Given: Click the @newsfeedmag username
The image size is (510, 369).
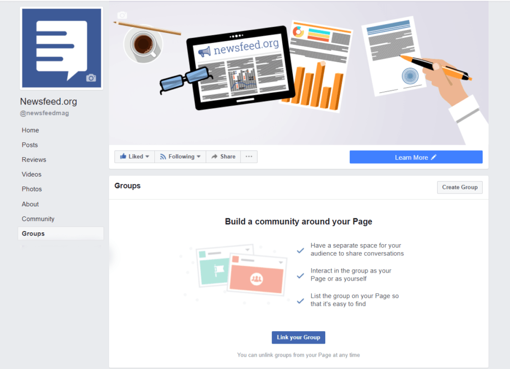Looking at the screenshot, I should tap(44, 113).
